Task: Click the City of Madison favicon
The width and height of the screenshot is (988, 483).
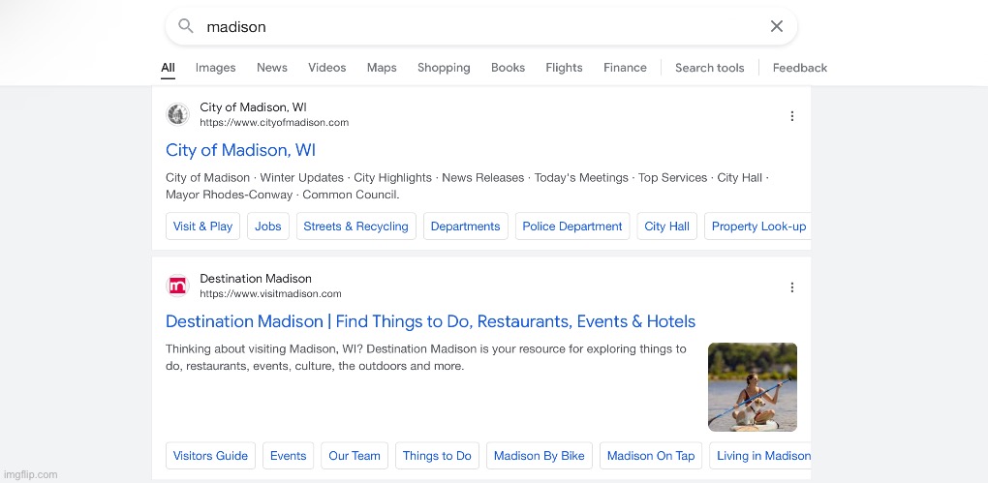Action: pos(177,114)
